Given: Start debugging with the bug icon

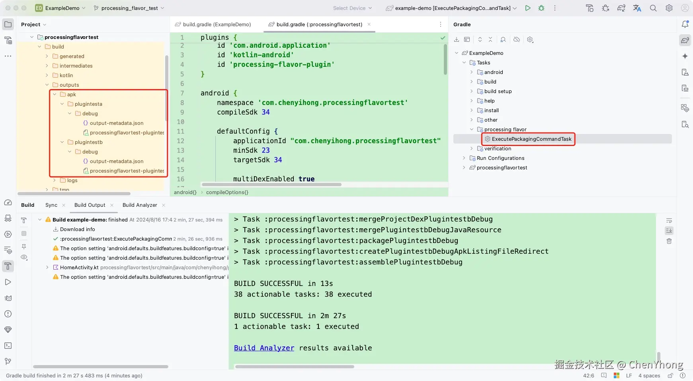Looking at the screenshot, I should point(541,8).
